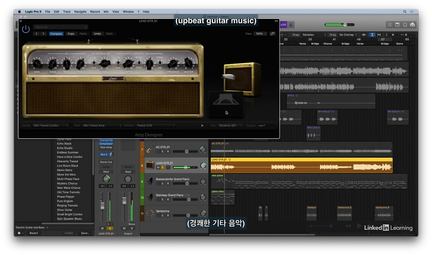Open the Mix menu
432x255 pixels.
[x=106, y=11]
